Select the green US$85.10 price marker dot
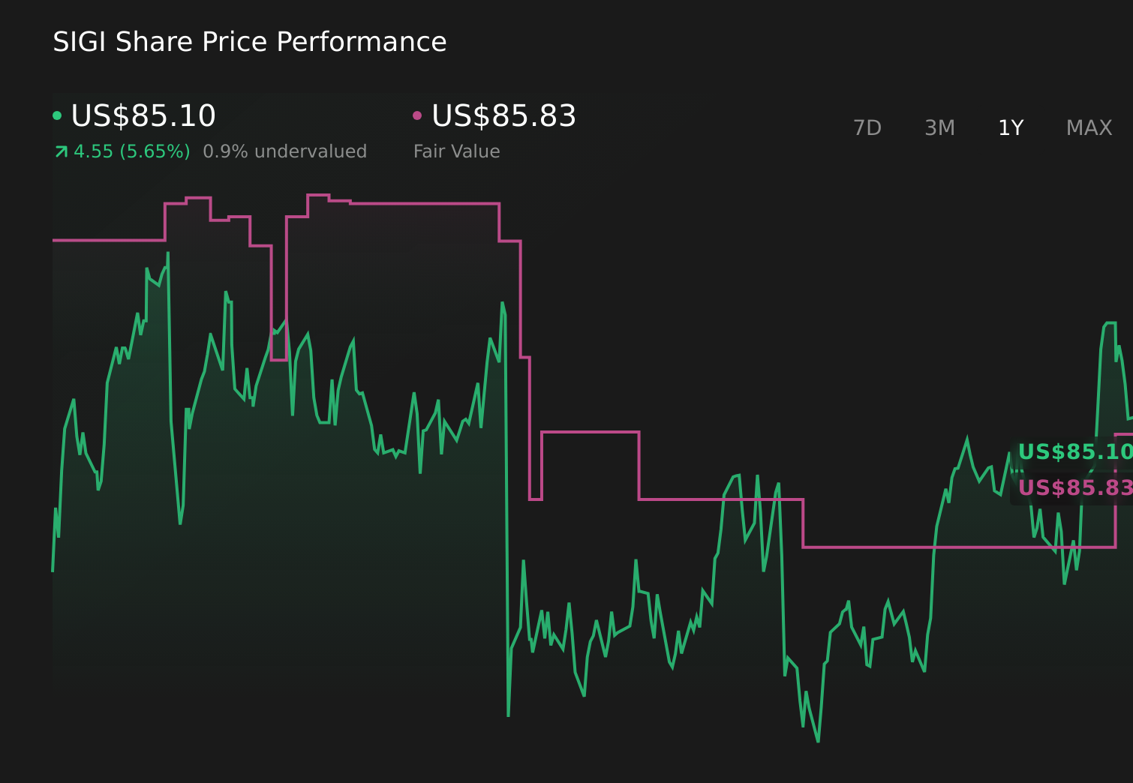 [58, 115]
